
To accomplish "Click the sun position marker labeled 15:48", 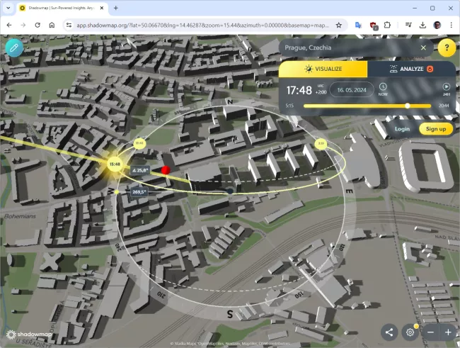I will 114,164.
